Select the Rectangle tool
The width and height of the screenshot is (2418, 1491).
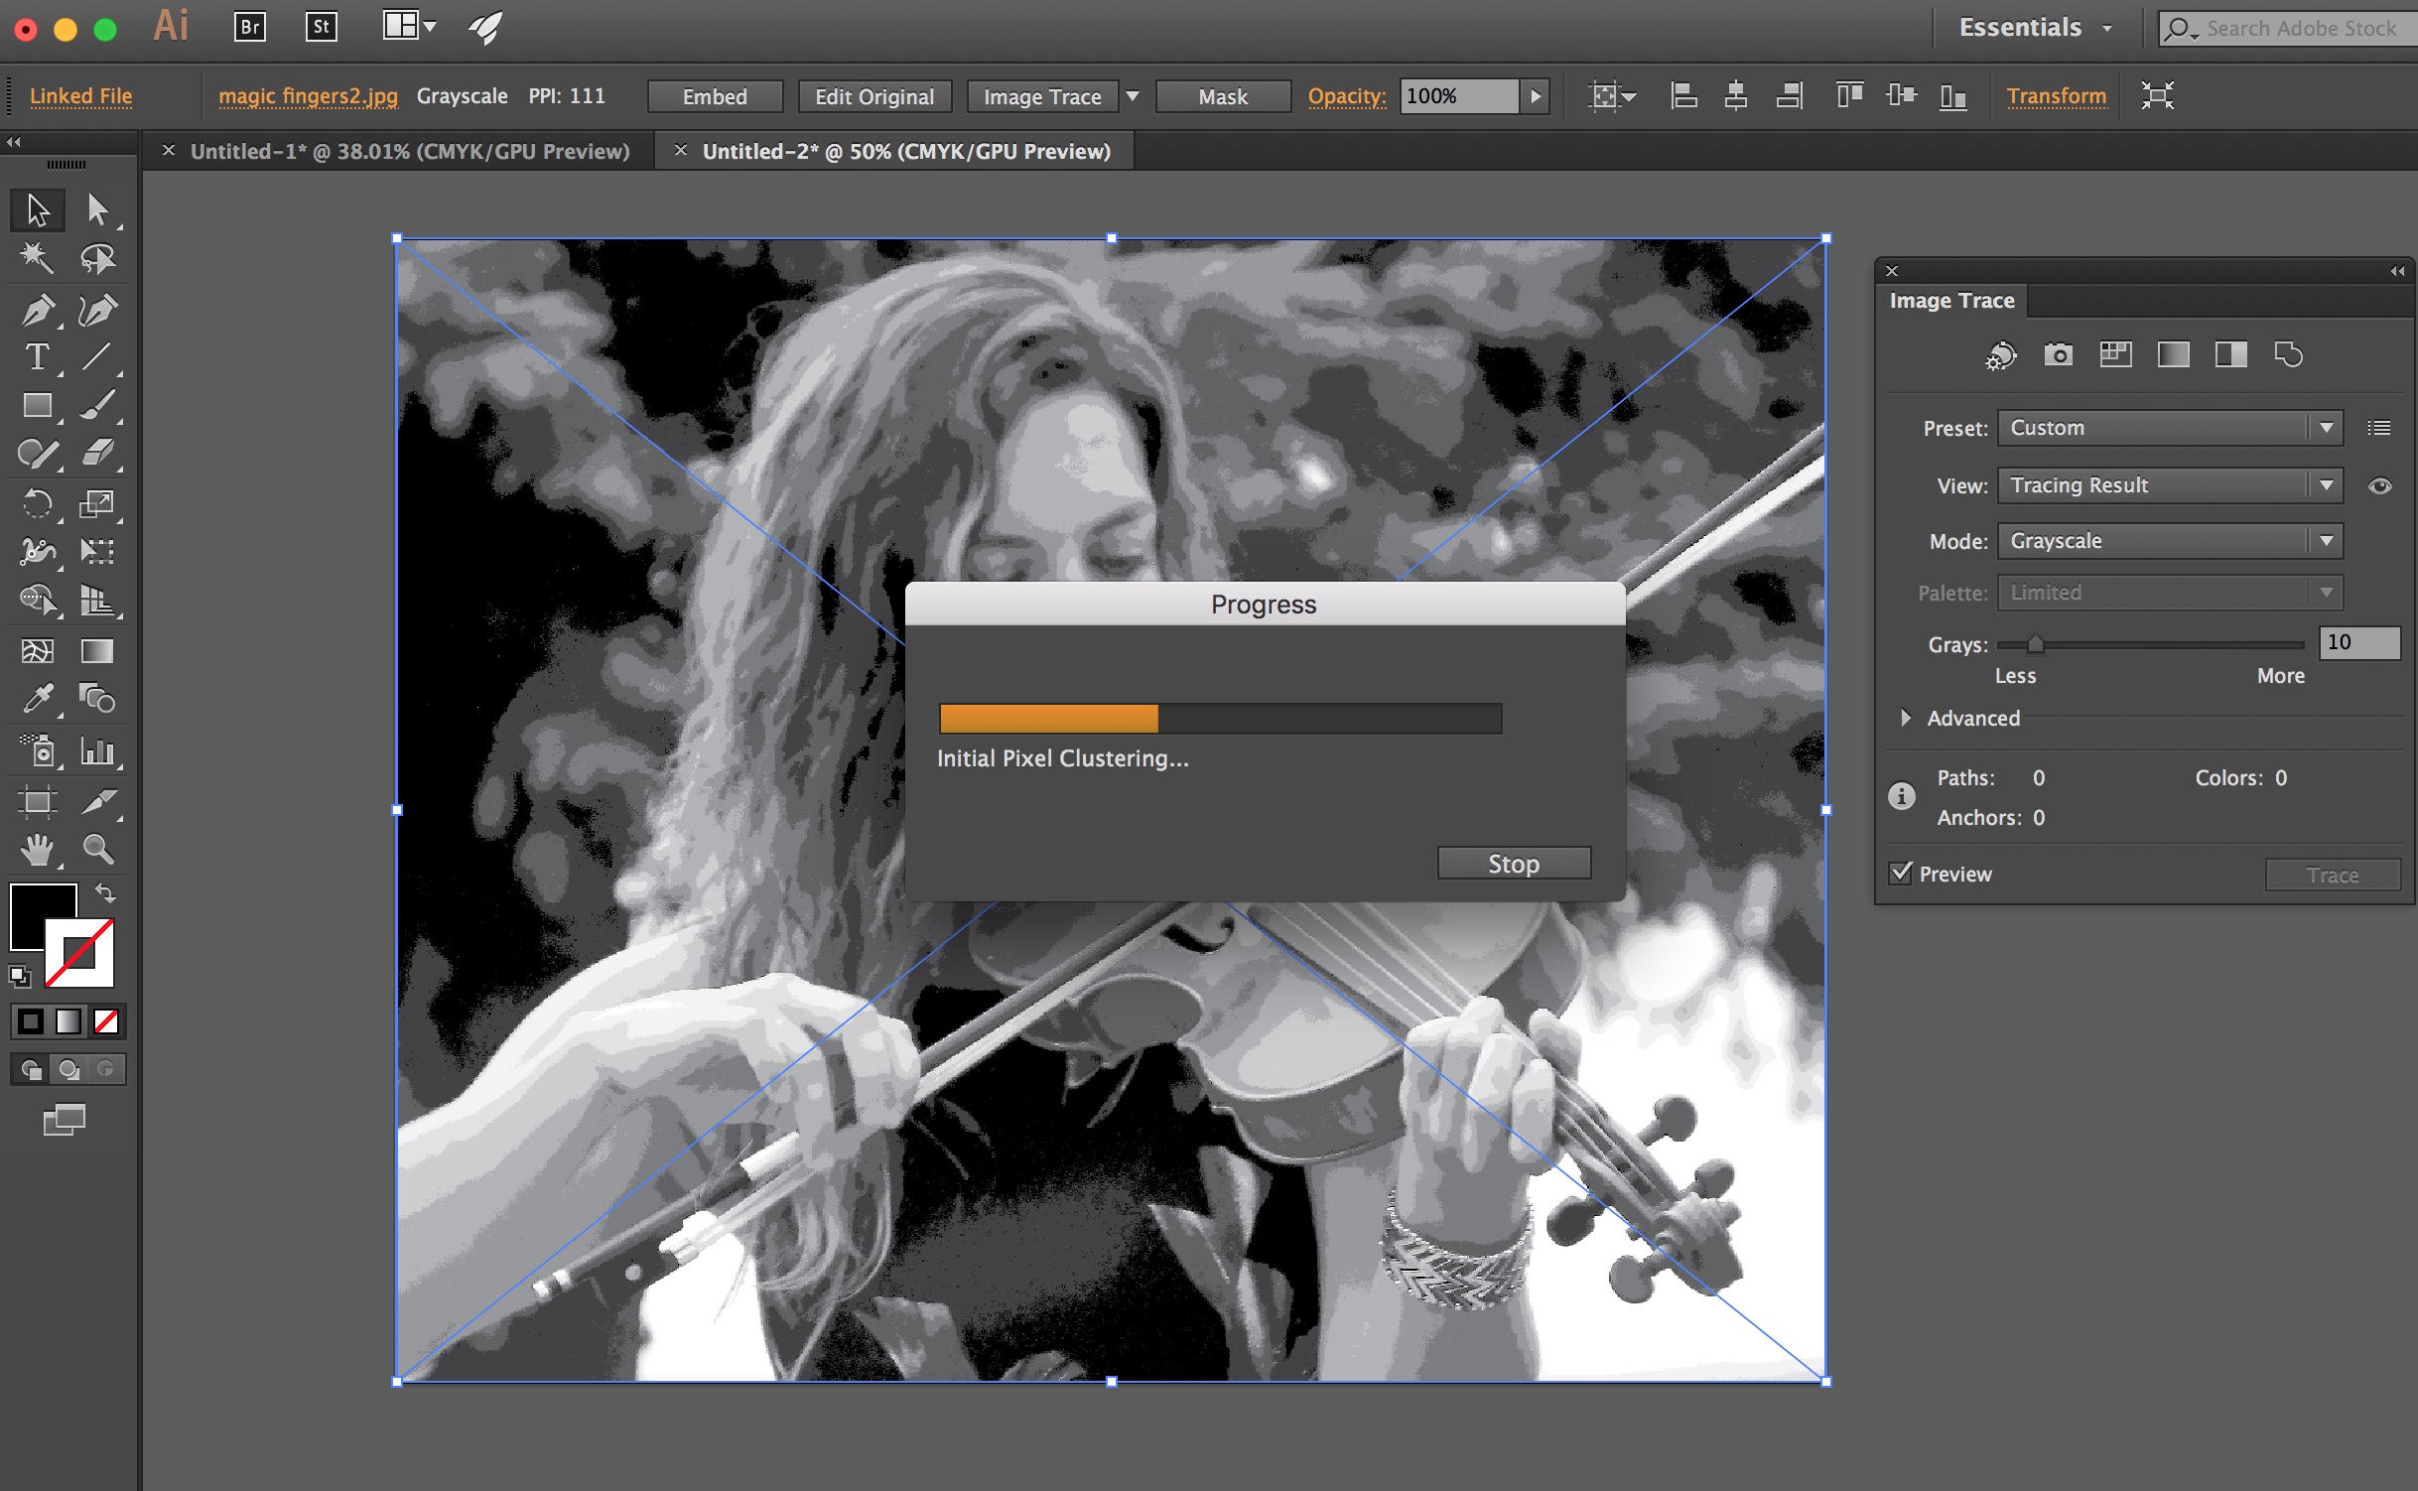38,405
